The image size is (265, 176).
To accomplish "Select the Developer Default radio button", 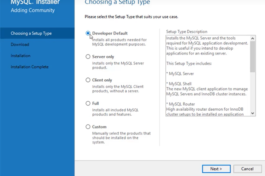I will pos(88,33).
